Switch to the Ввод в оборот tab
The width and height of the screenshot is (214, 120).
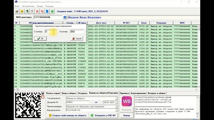pyautogui.click(x=69, y=93)
